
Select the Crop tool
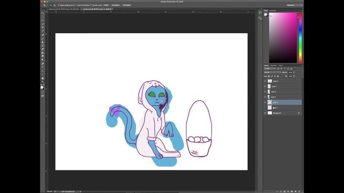[42, 27]
